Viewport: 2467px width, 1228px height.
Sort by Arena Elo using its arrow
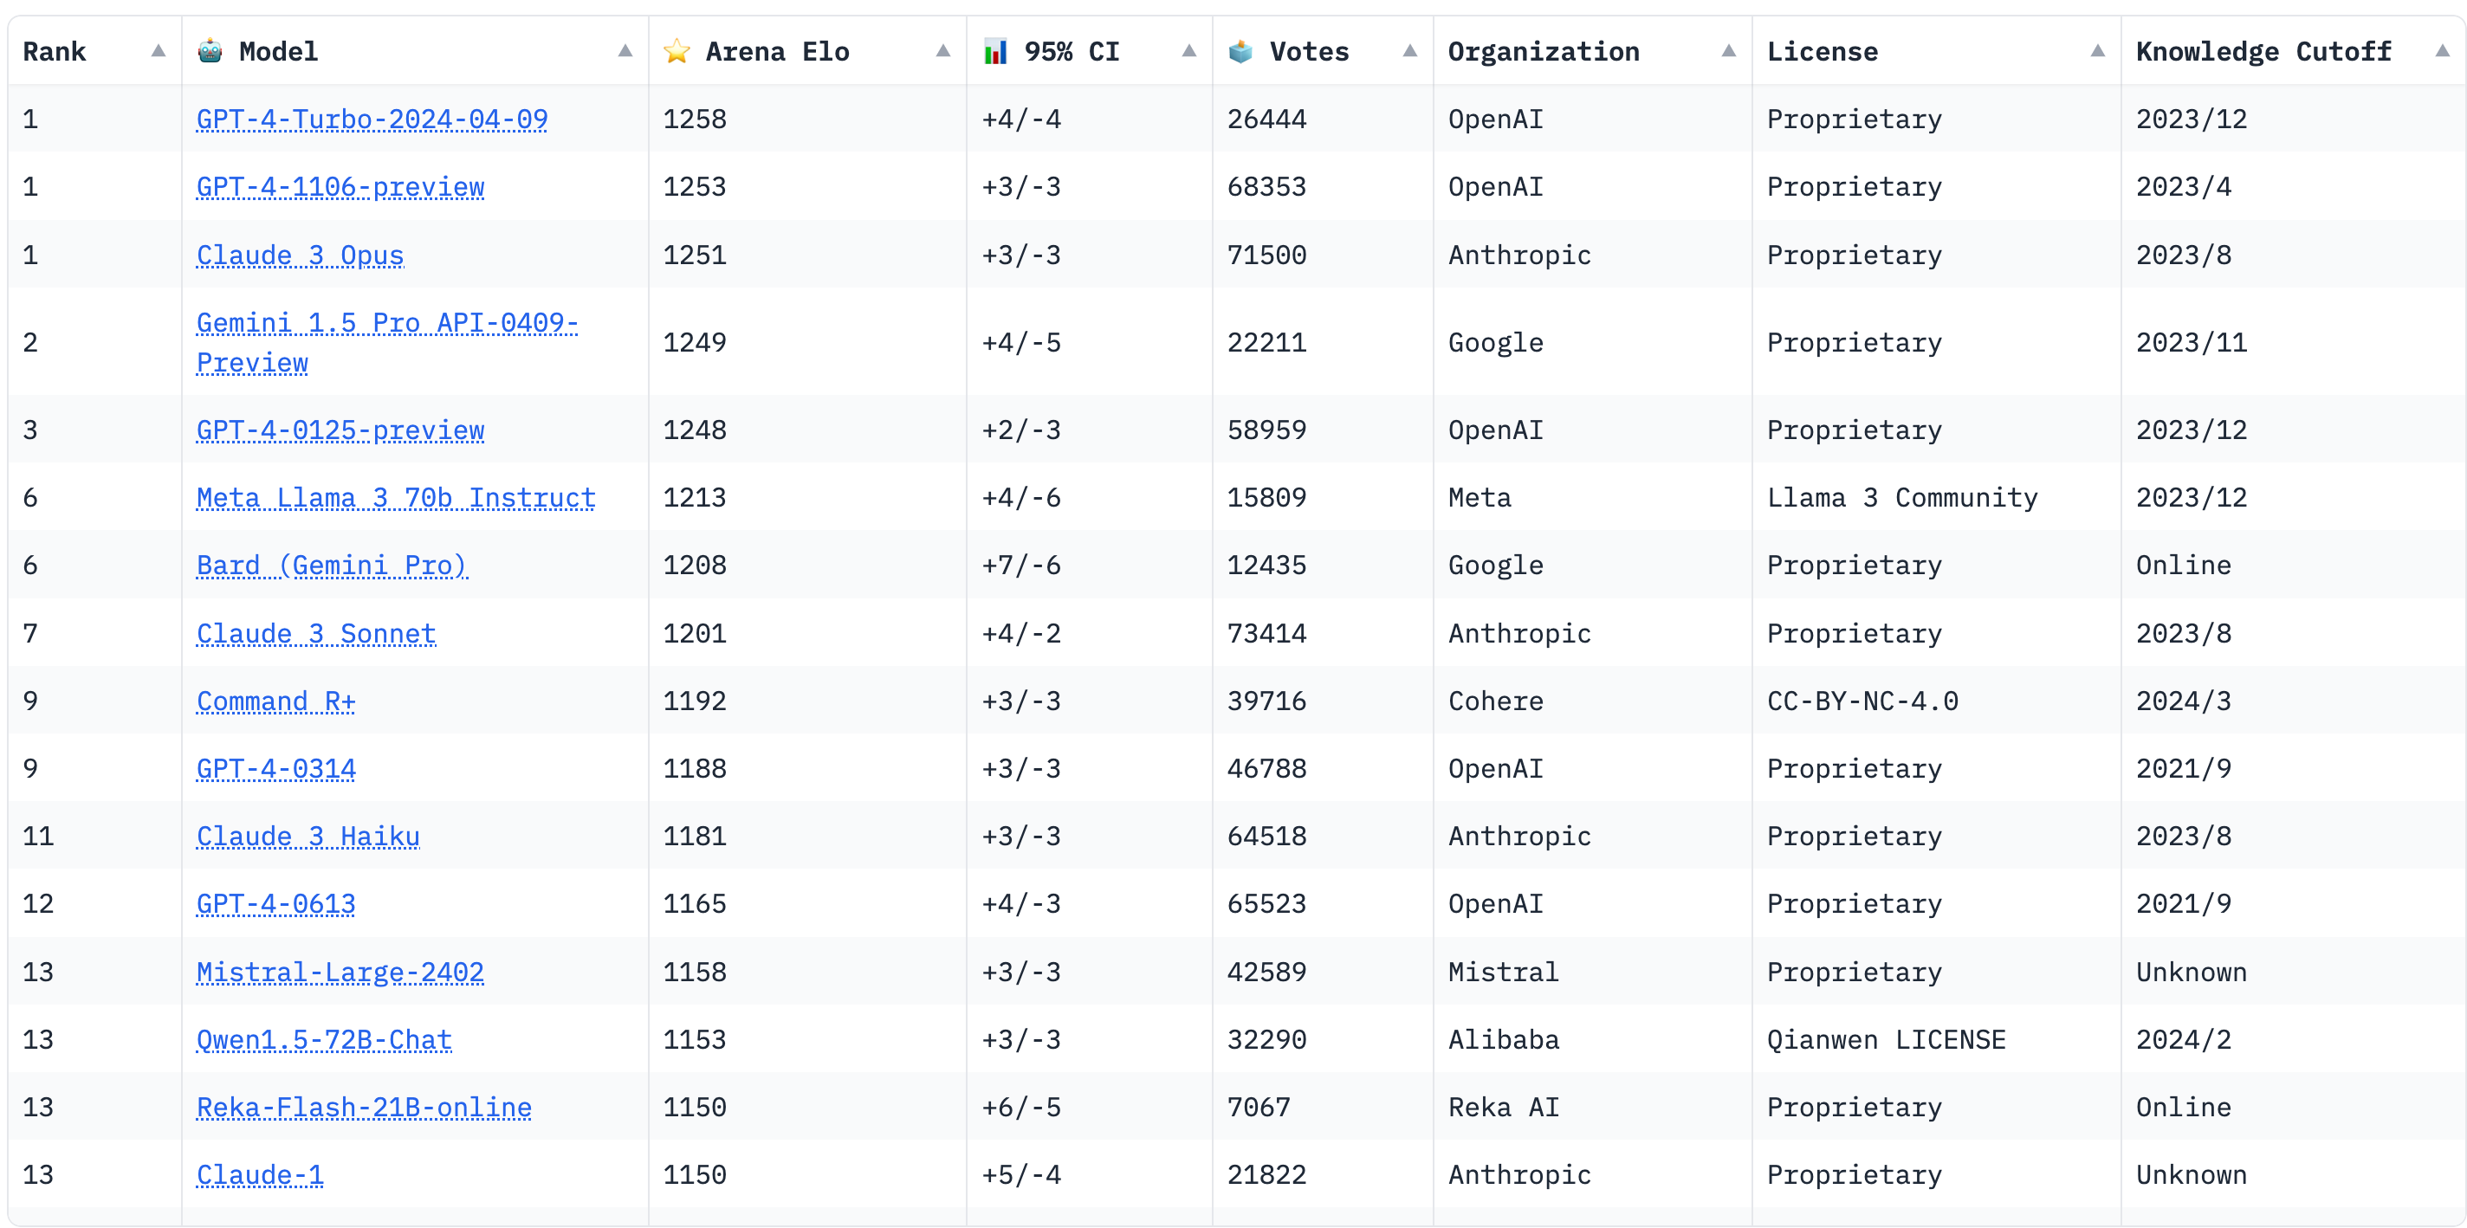click(x=942, y=51)
